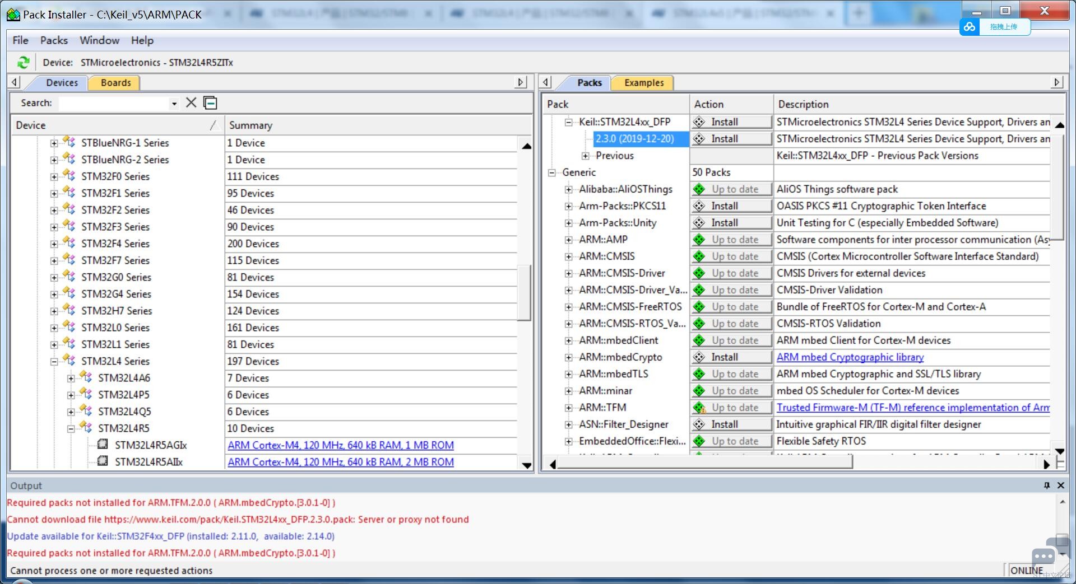Click into the device Search field

[x=115, y=103]
